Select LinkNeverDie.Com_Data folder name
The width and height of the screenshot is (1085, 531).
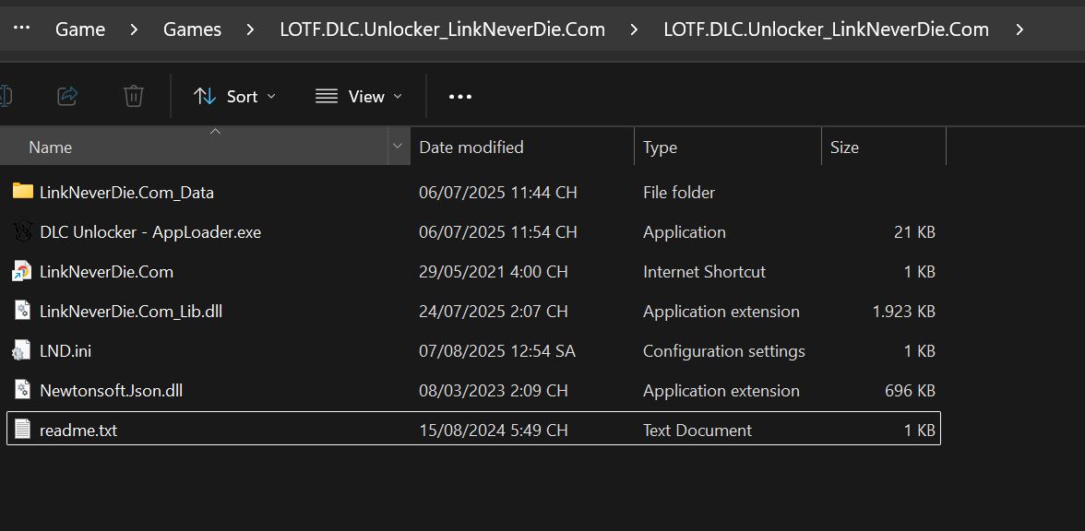pos(126,193)
